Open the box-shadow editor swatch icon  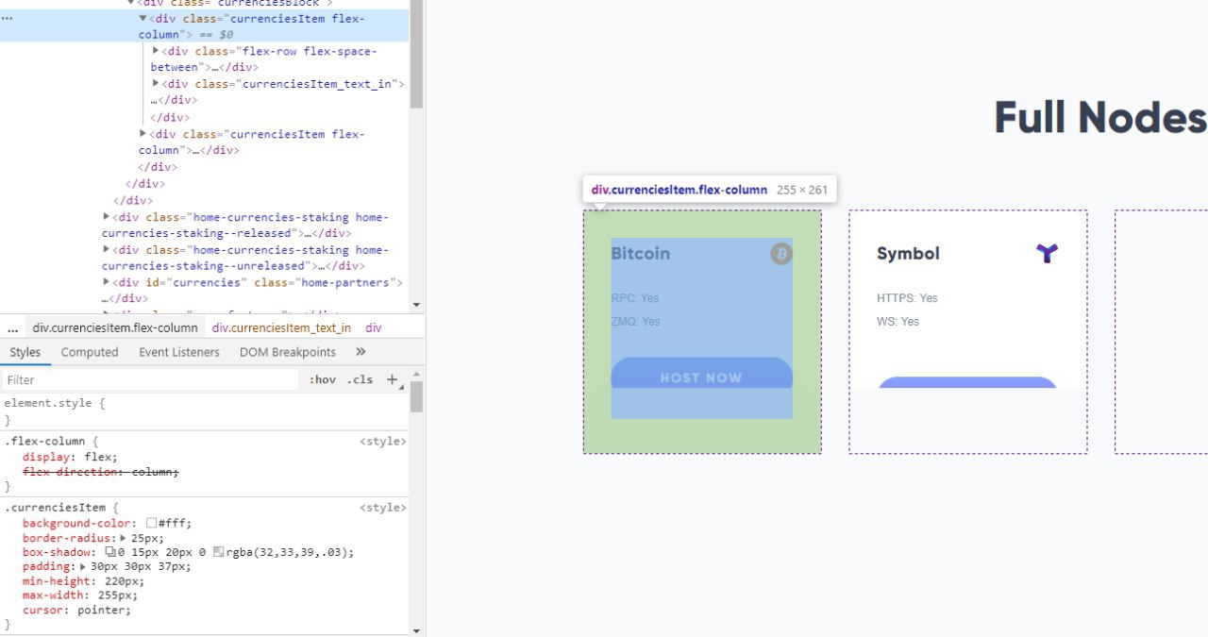click(109, 552)
